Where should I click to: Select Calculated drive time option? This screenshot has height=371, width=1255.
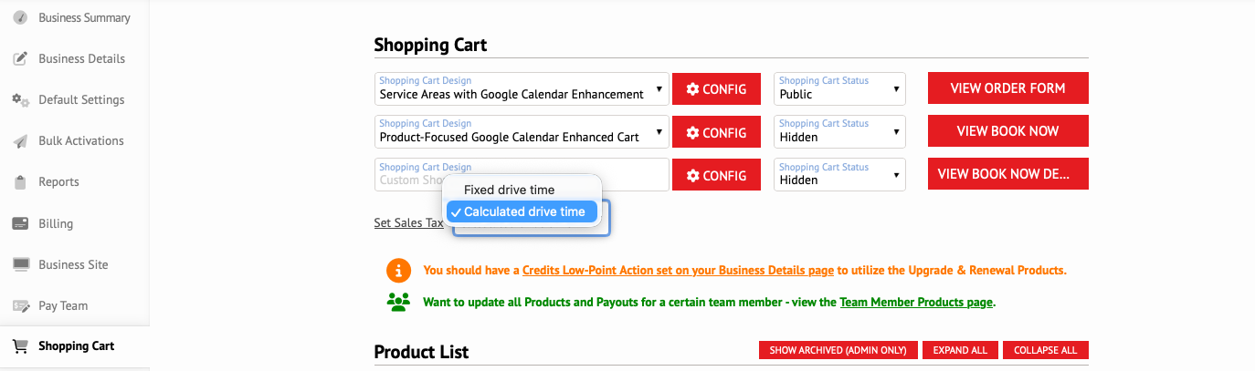coord(522,211)
